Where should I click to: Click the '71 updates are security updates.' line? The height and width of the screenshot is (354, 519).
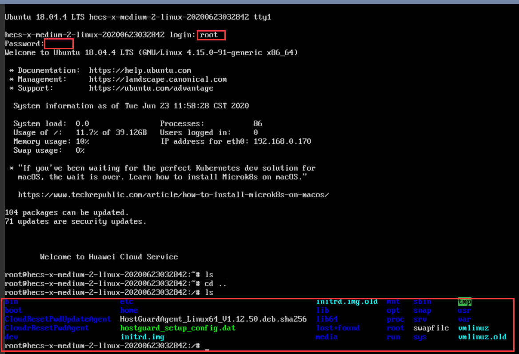click(x=76, y=222)
